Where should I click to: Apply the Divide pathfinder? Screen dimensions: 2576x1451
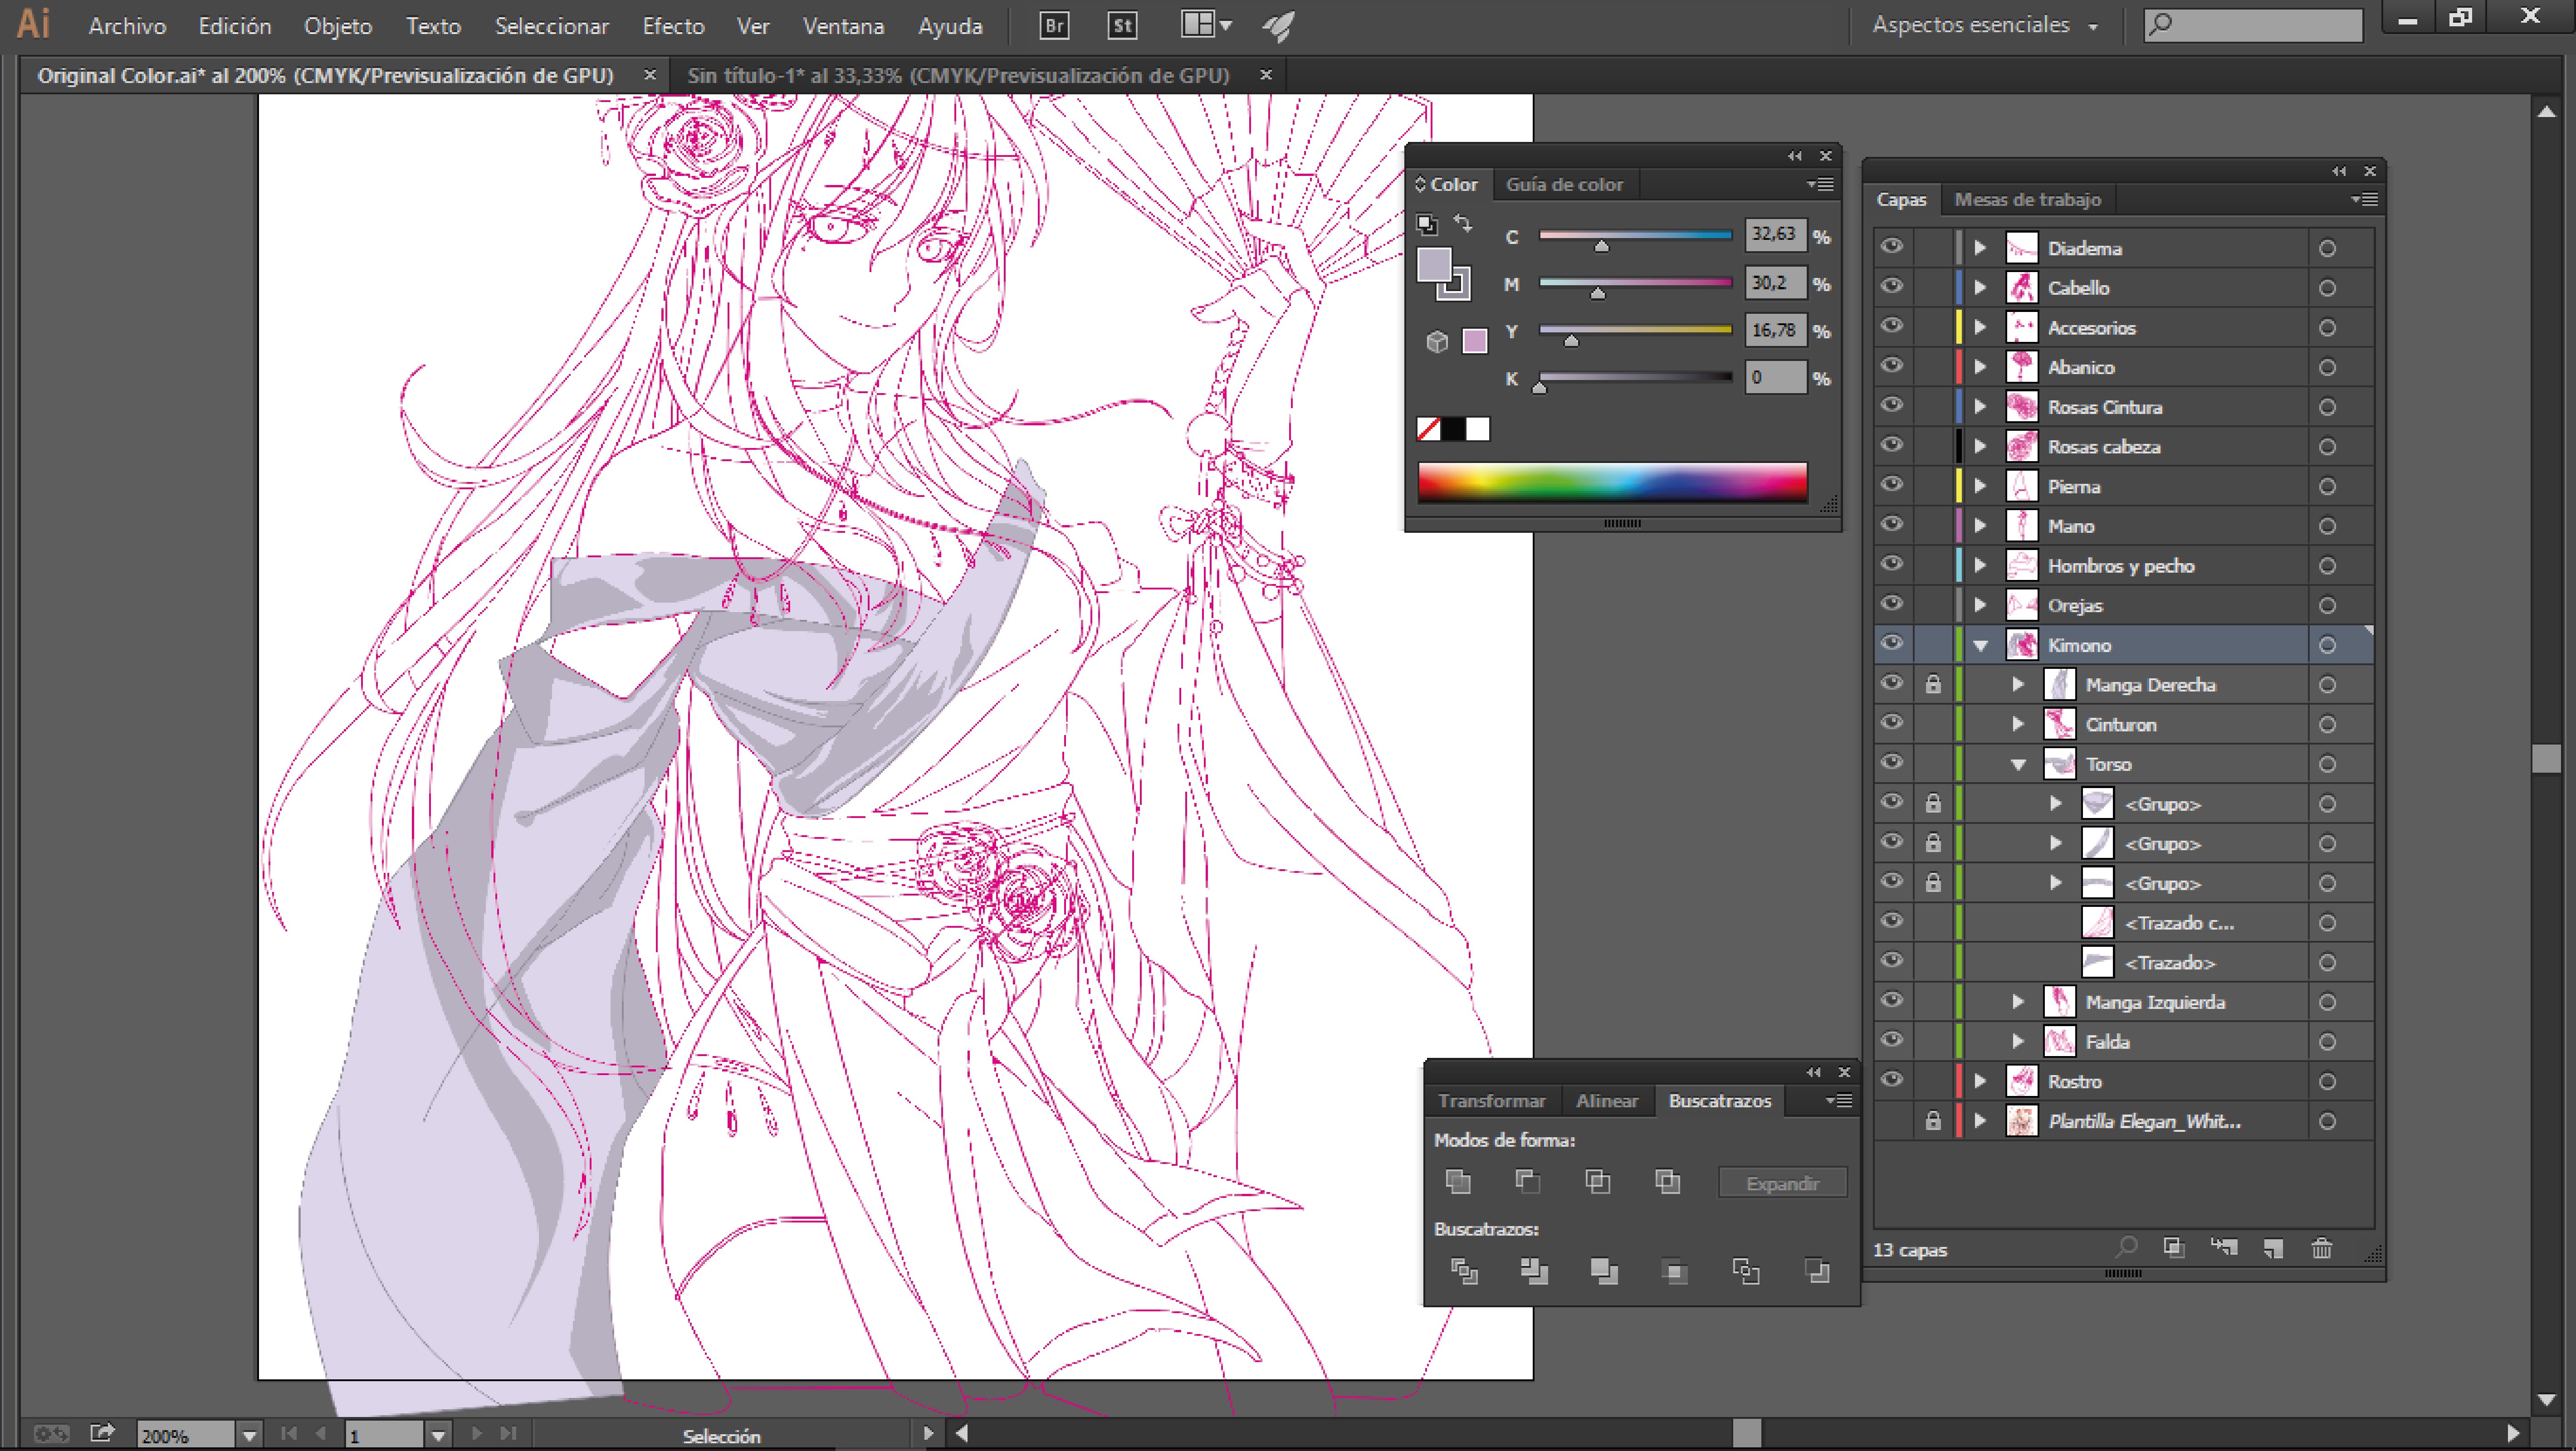[1464, 1271]
